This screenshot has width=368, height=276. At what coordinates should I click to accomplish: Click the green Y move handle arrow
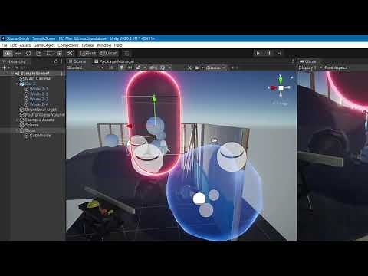point(154,99)
